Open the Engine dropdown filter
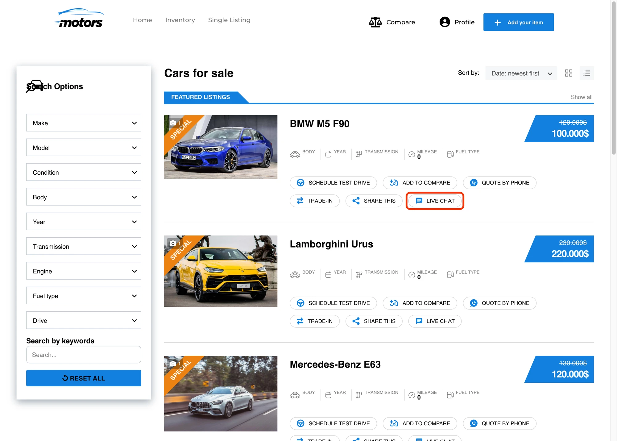The image size is (617, 441). point(84,271)
